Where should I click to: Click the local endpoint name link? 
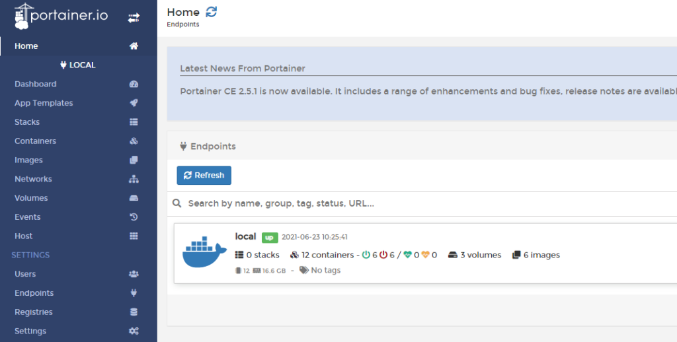pos(245,236)
